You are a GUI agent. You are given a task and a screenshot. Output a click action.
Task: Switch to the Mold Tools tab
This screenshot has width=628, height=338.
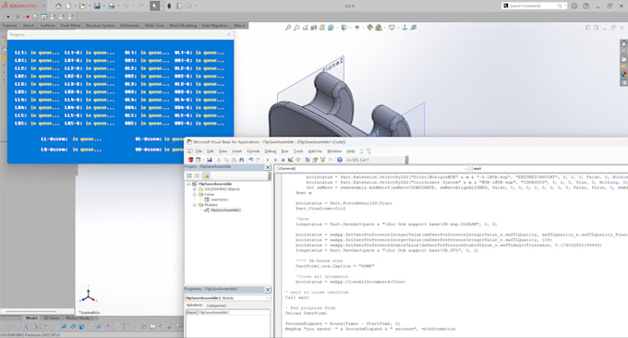pos(154,26)
